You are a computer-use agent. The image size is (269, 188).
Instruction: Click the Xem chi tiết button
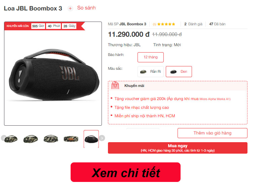(125, 172)
